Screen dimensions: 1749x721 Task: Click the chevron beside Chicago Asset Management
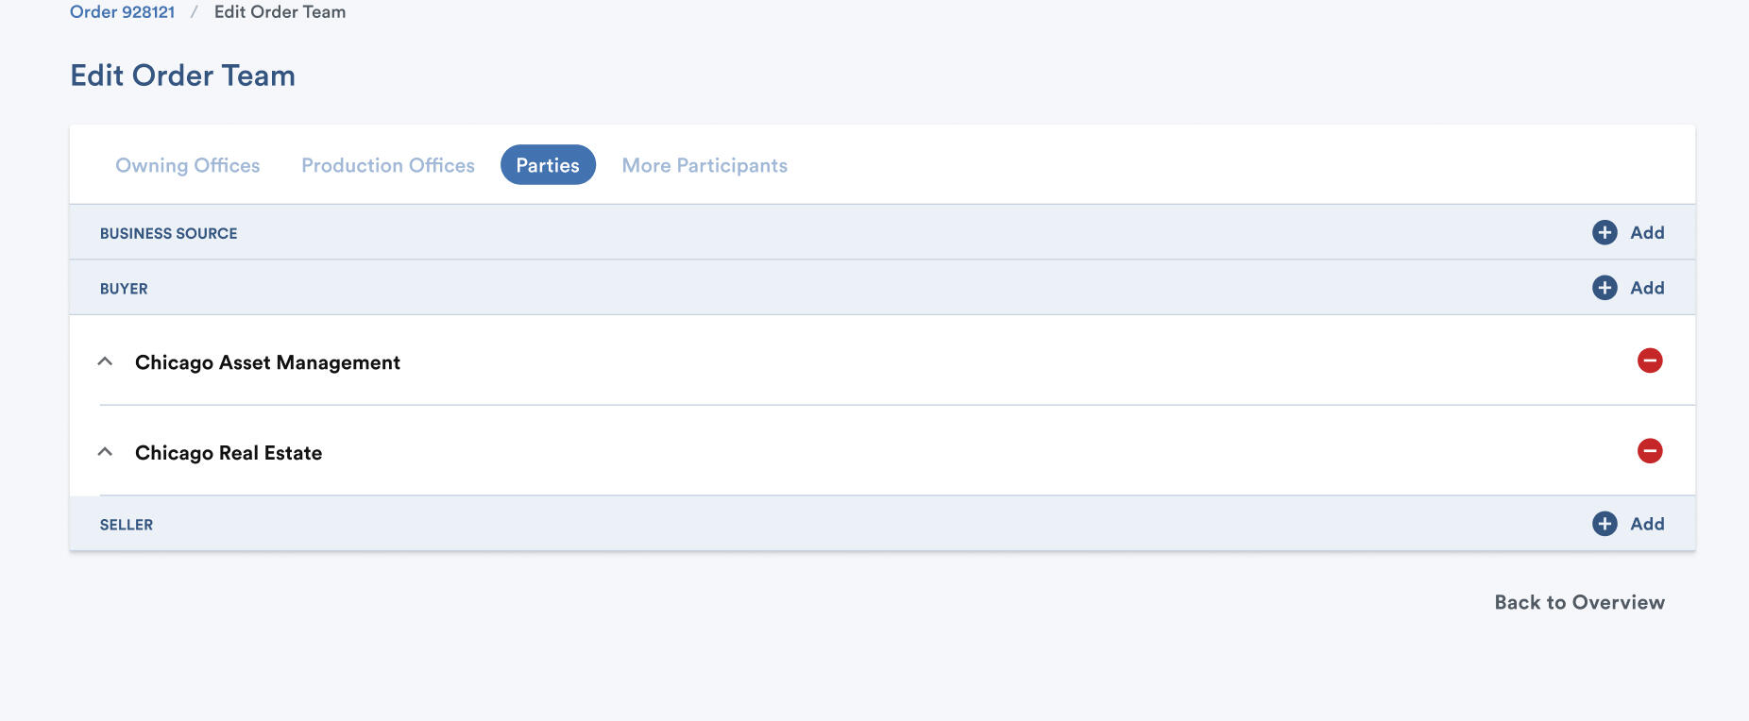(107, 360)
